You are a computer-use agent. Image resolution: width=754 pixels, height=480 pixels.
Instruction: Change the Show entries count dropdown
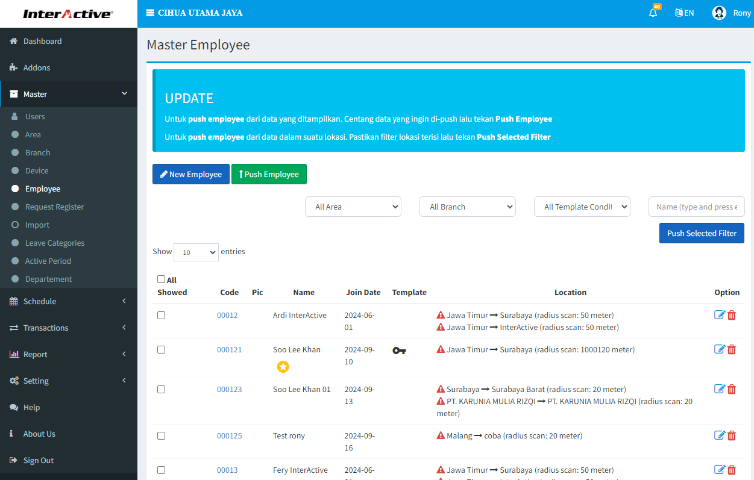pos(196,252)
